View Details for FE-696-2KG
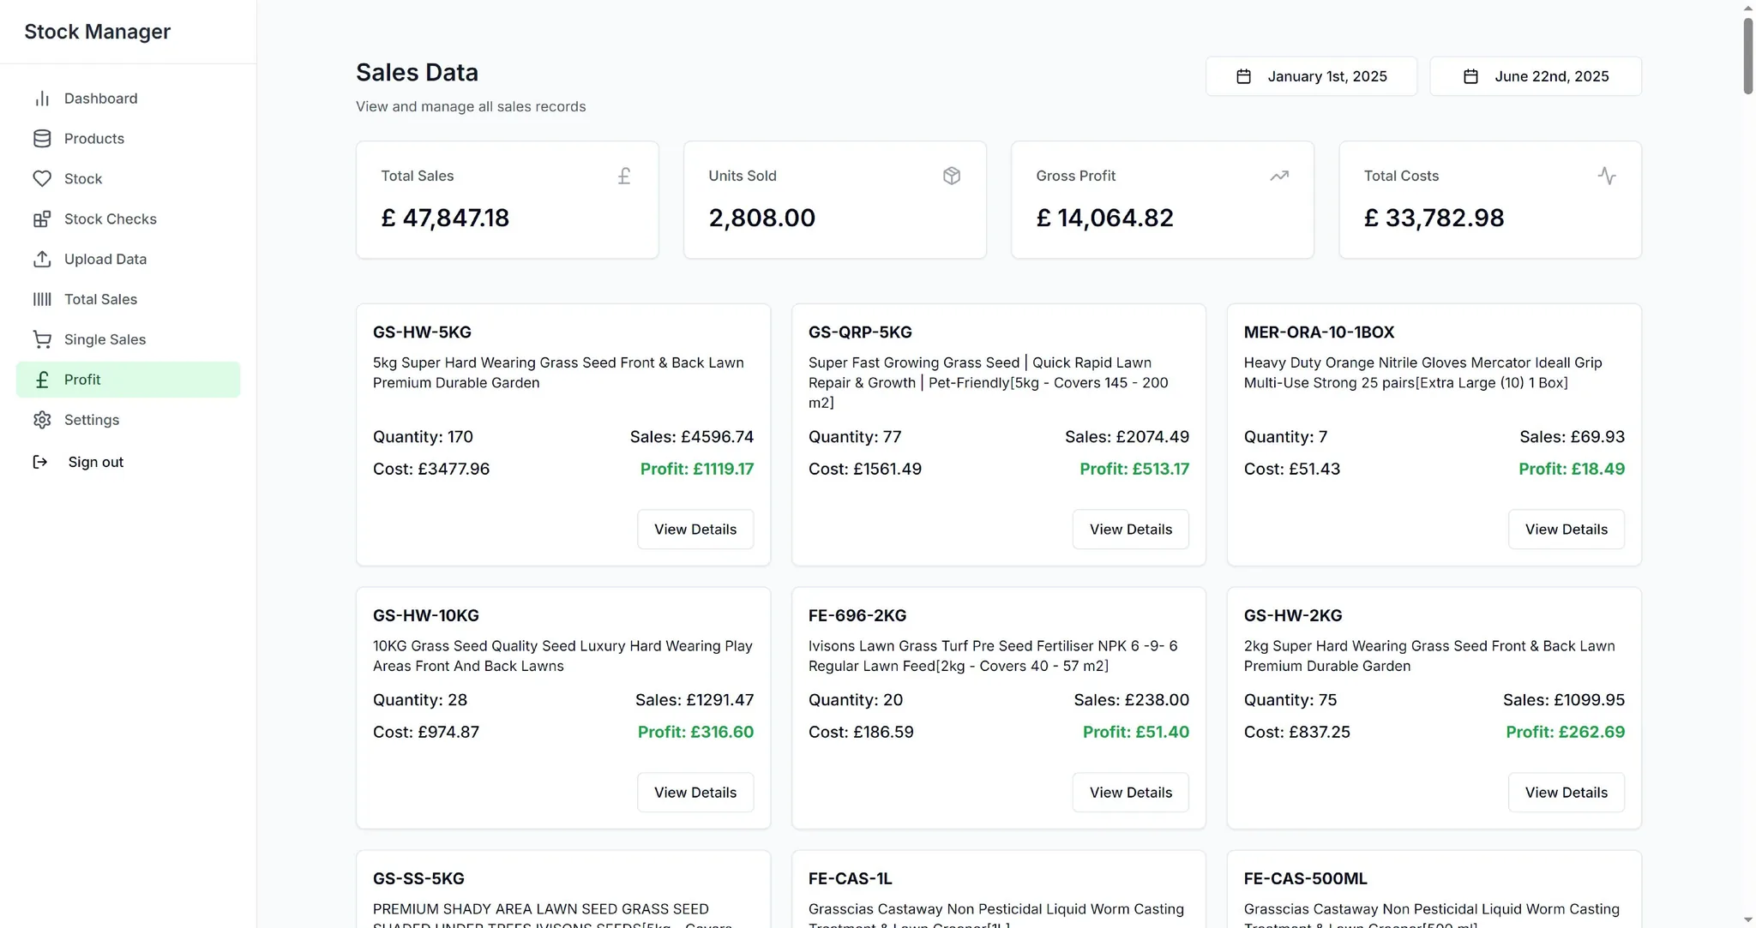 point(1130,793)
